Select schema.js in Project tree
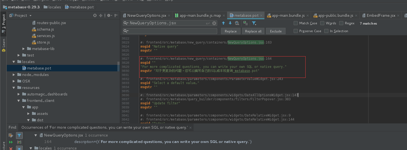The height and width of the screenshot is (150, 407). tap(43, 29)
